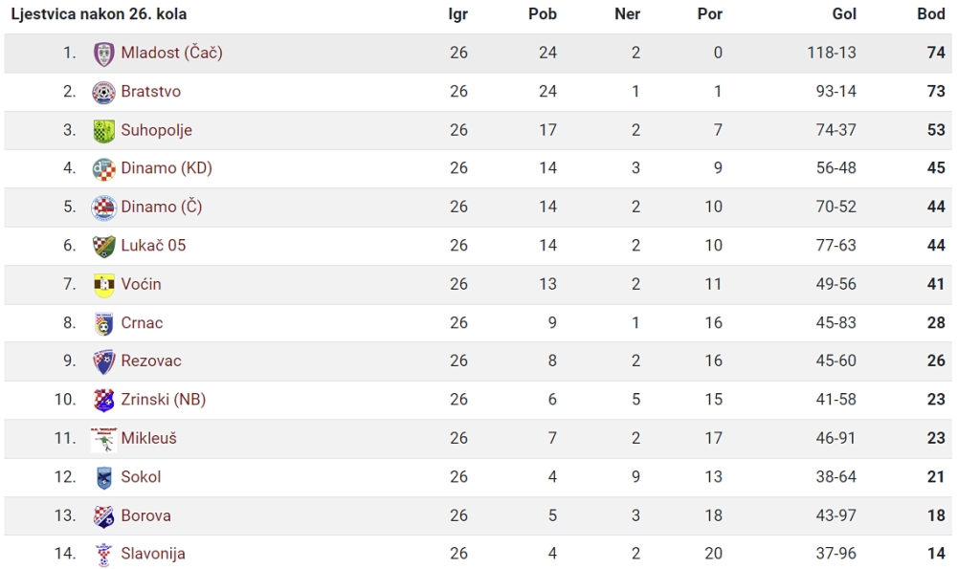Click the Pob column header

pos(543,14)
